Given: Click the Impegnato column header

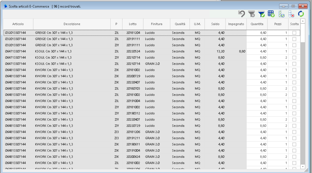Looking at the screenshot, I should 236,24.
